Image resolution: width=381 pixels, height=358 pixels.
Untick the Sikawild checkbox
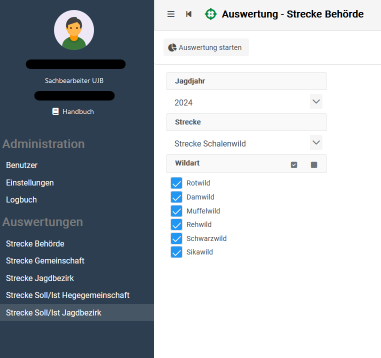(x=176, y=252)
